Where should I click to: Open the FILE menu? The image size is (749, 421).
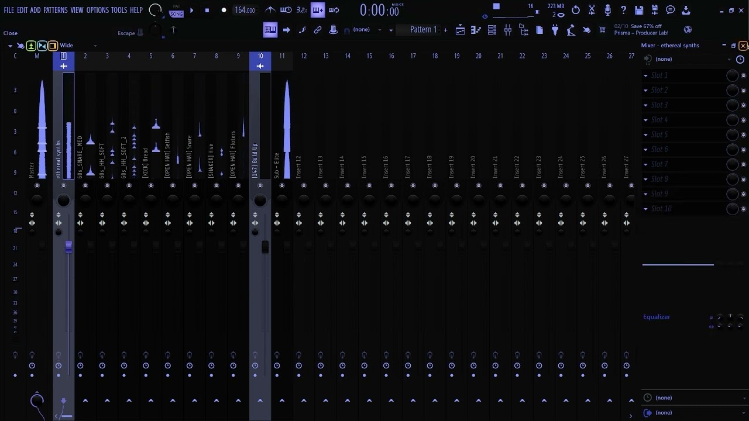[9, 10]
